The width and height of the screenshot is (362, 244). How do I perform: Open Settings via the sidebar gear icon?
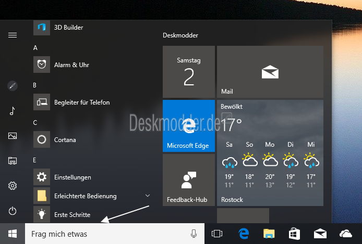(13, 186)
